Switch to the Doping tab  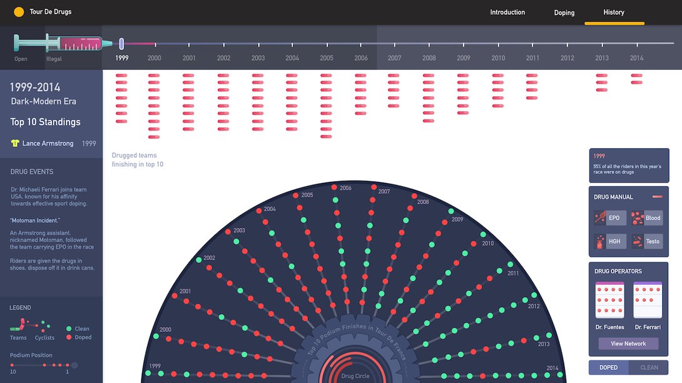(564, 12)
